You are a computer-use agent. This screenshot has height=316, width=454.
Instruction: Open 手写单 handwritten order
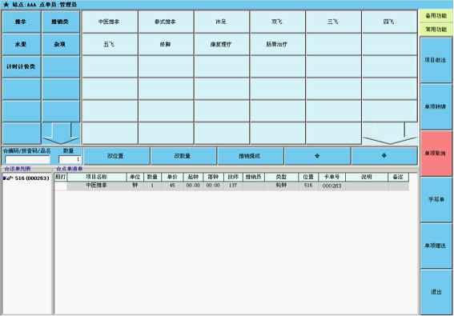(436, 200)
